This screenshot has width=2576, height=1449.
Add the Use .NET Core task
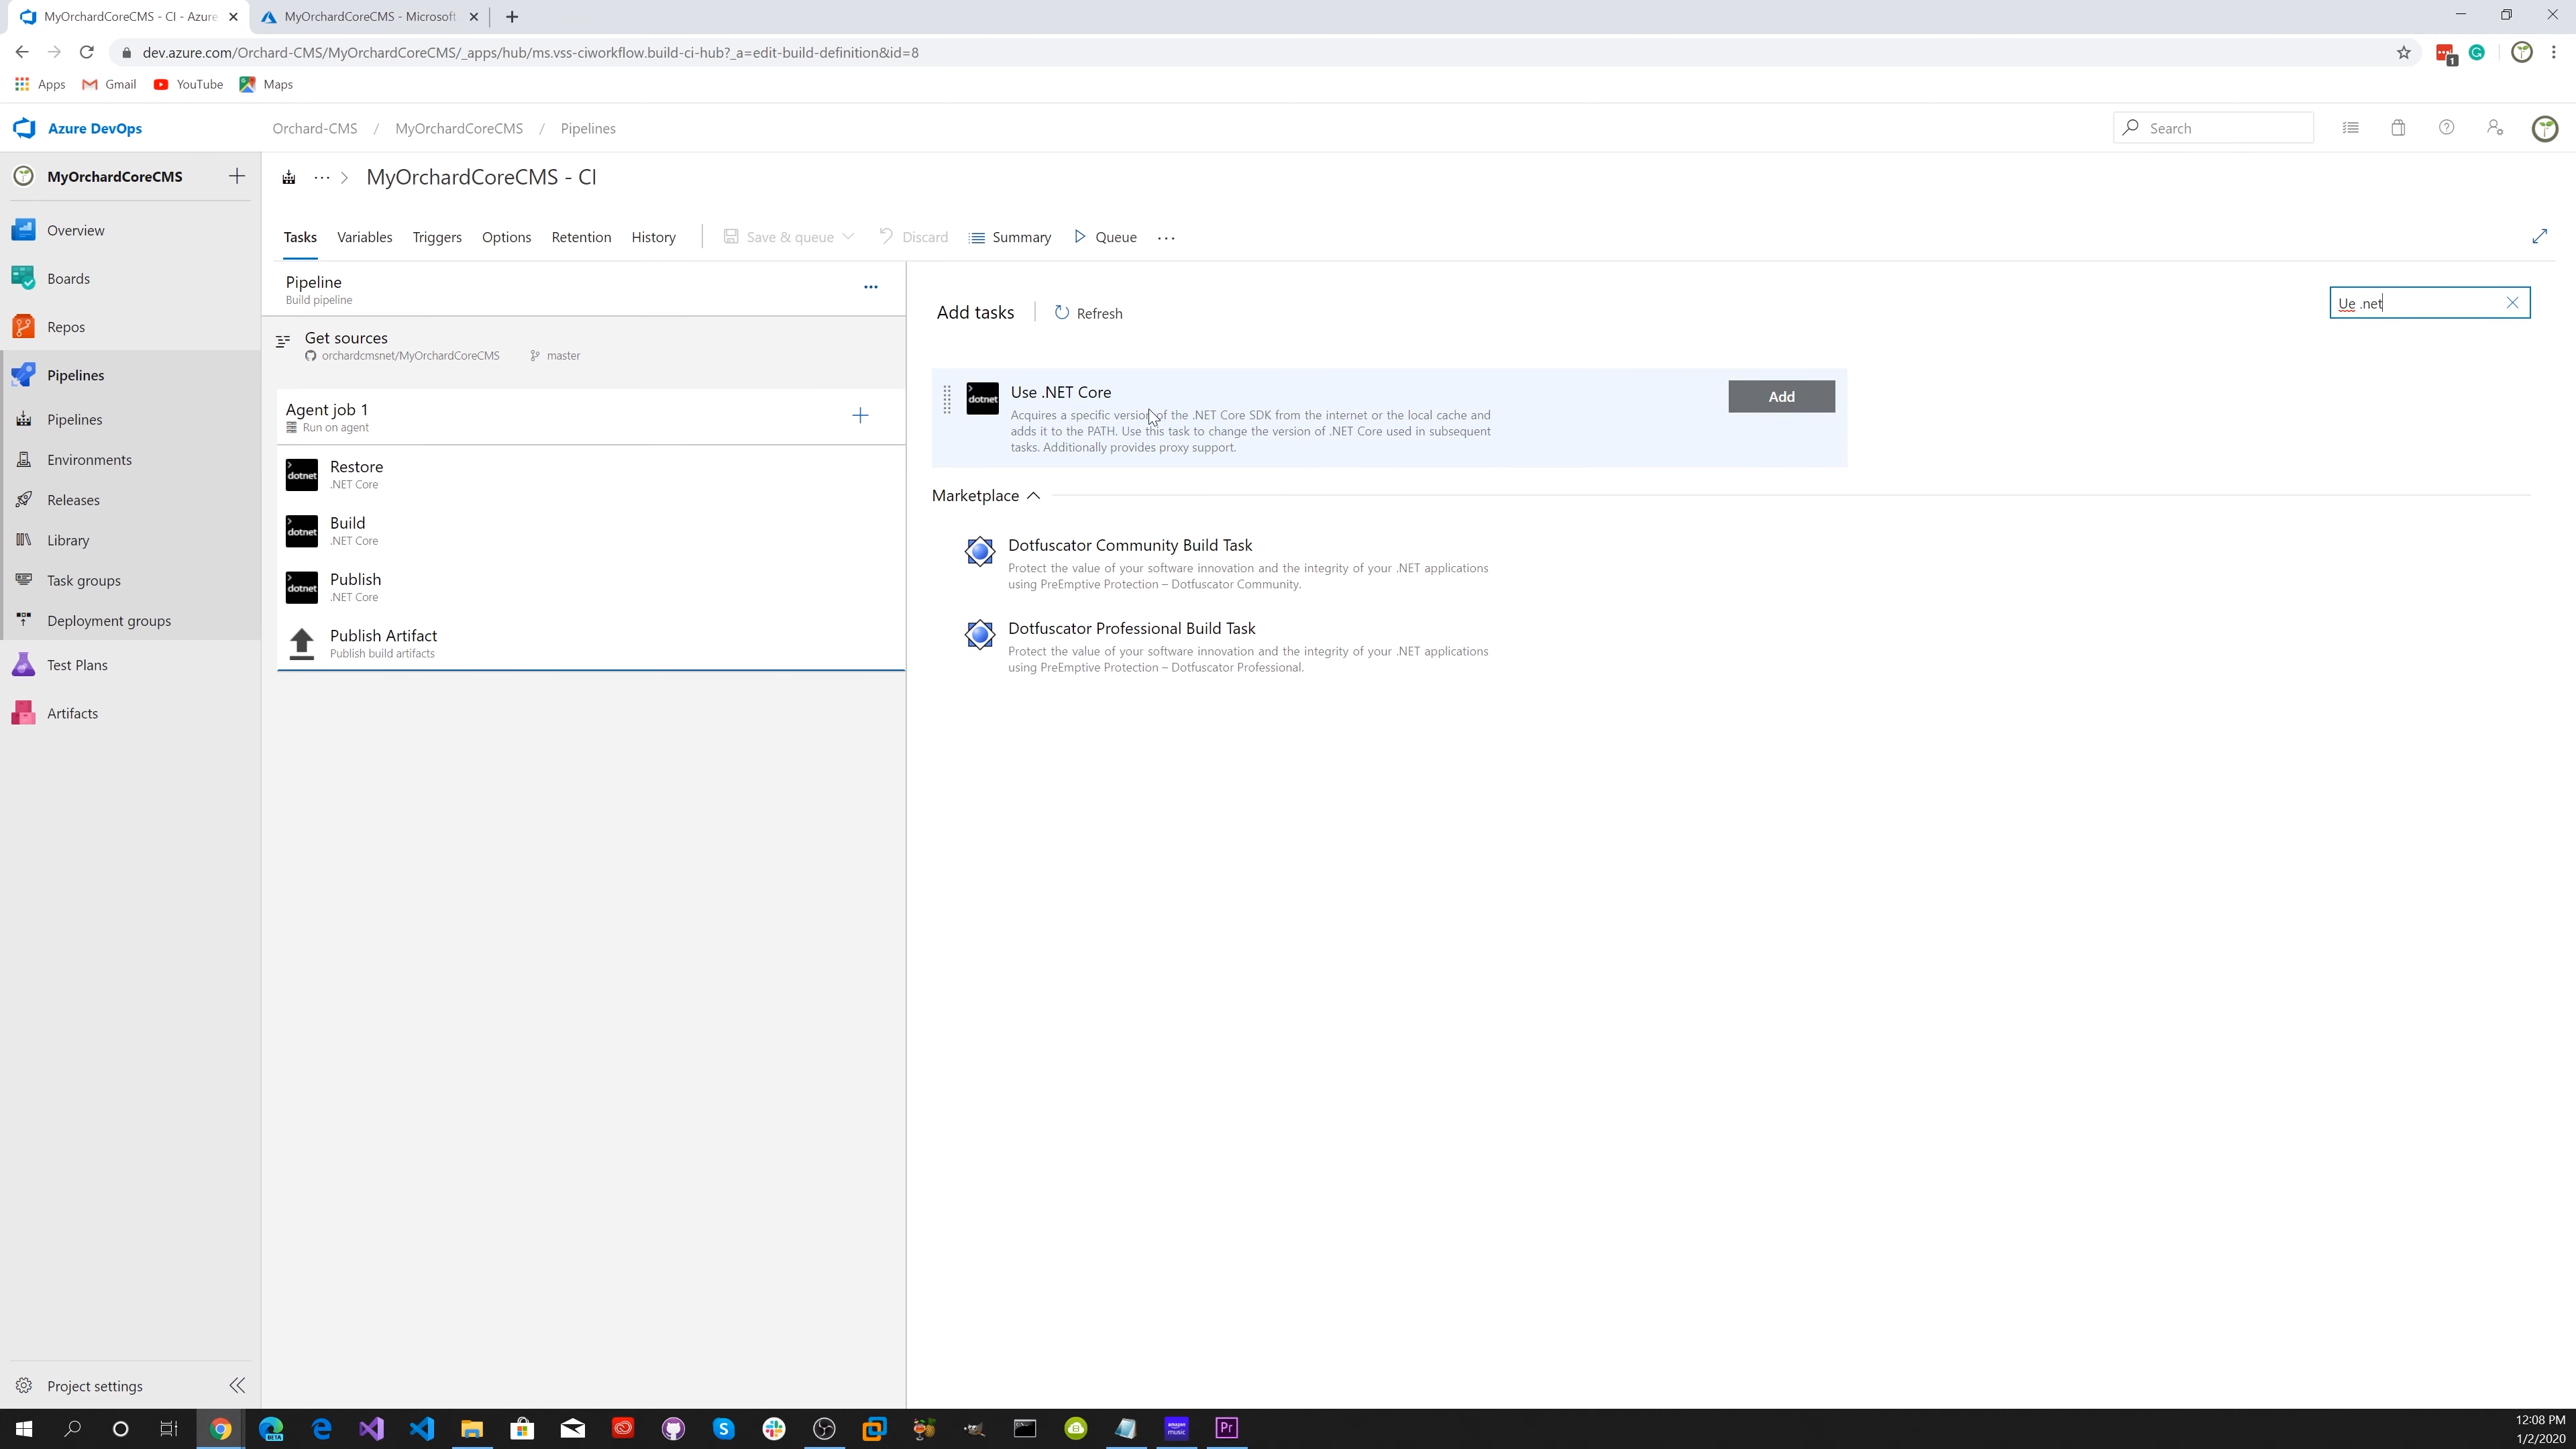[x=1781, y=396]
